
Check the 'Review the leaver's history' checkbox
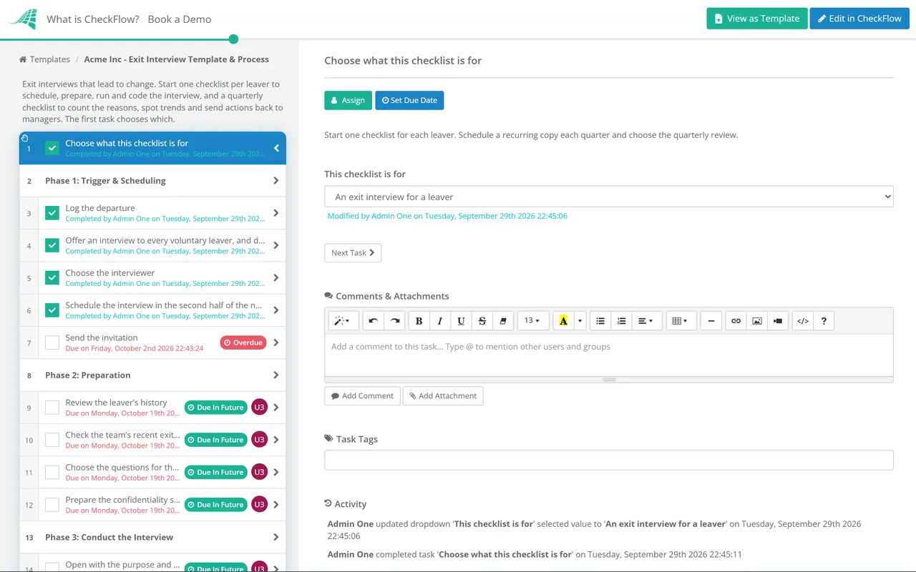[x=52, y=408]
